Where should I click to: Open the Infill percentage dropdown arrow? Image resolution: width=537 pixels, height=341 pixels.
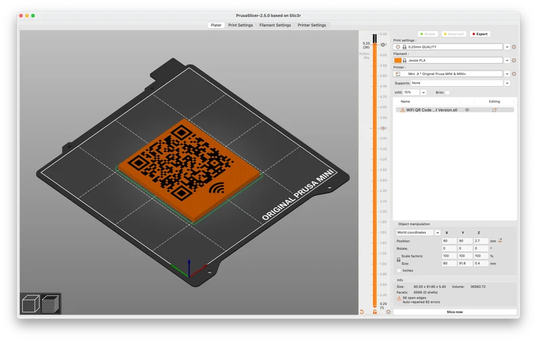pyautogui.click(x=424, y=93)
